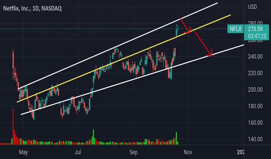
Task: Click the Sep label on time axis
Action: point(133,152)
